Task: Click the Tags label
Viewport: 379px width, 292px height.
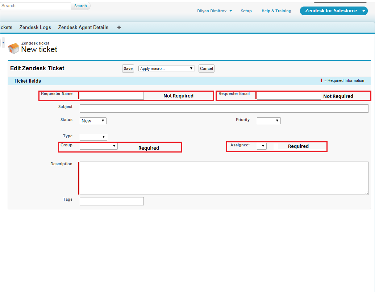Action: click(68, 199)
